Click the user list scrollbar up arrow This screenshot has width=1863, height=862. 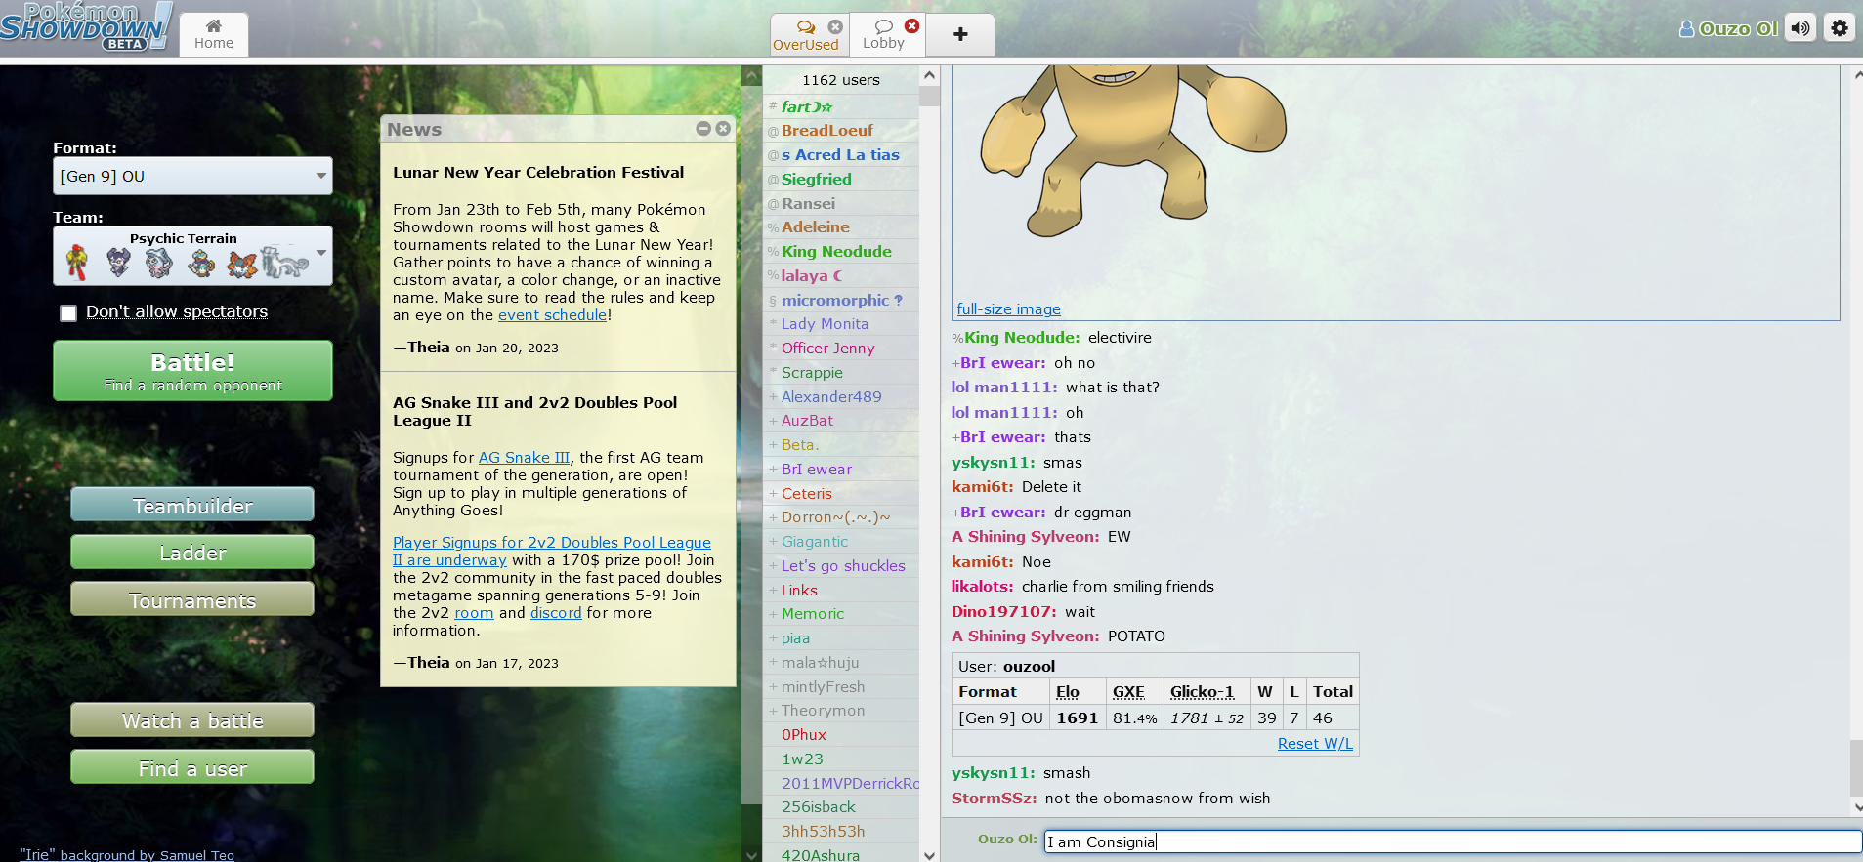point(929,75)
